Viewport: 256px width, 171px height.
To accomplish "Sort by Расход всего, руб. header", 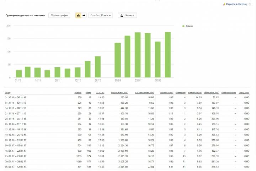I will (x=119, y=93).
